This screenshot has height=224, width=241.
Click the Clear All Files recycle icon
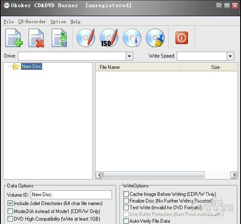59,38
